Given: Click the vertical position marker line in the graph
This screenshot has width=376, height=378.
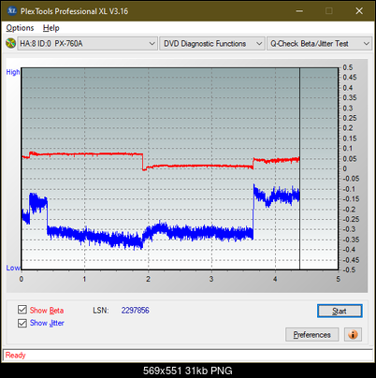Looking at the screenshot, I should (299, 168).
